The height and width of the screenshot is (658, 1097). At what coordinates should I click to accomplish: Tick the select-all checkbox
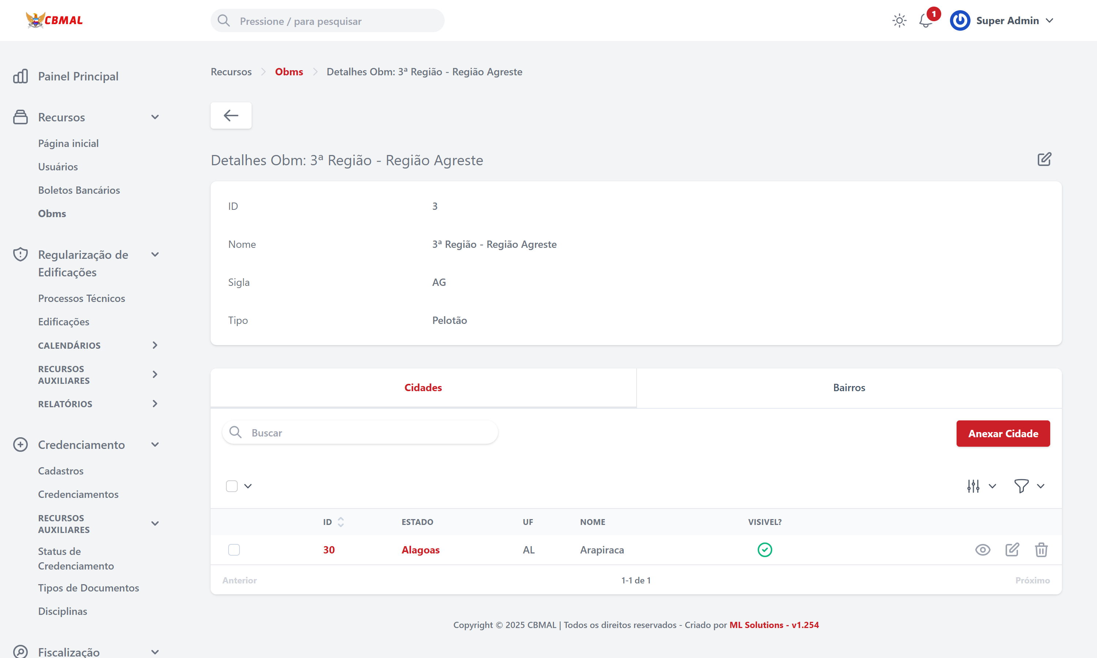231,486
